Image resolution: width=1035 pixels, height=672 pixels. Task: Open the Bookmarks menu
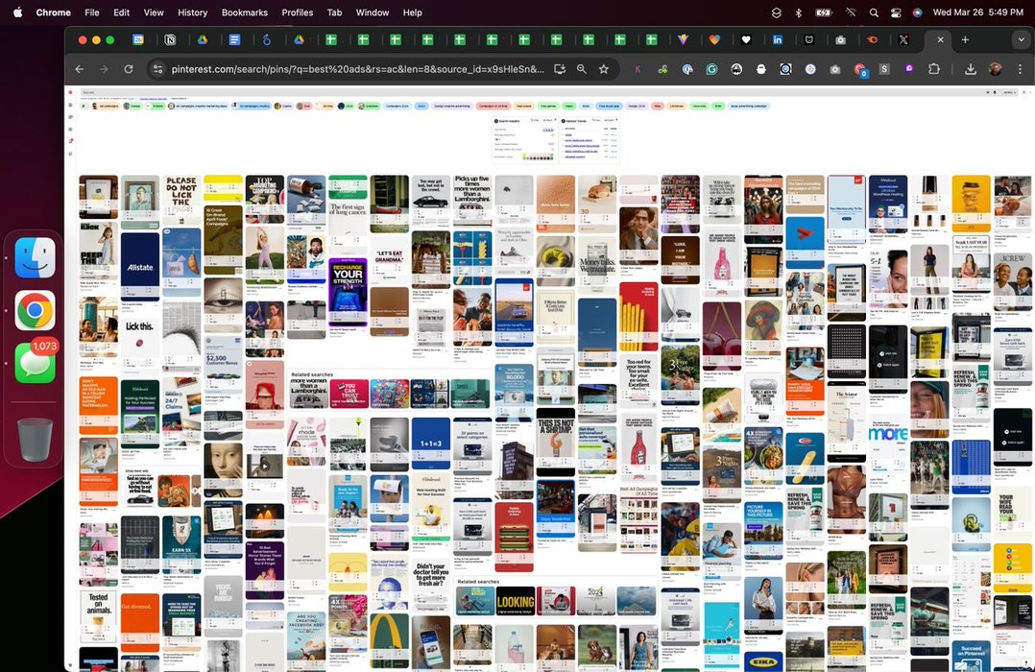(244, 12)
